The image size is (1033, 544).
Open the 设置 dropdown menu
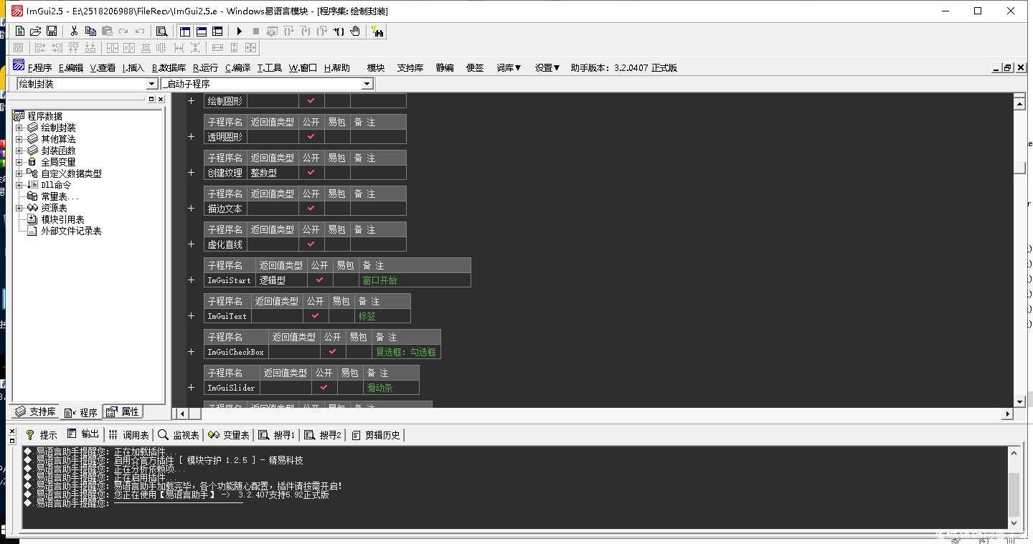[547, 68]
